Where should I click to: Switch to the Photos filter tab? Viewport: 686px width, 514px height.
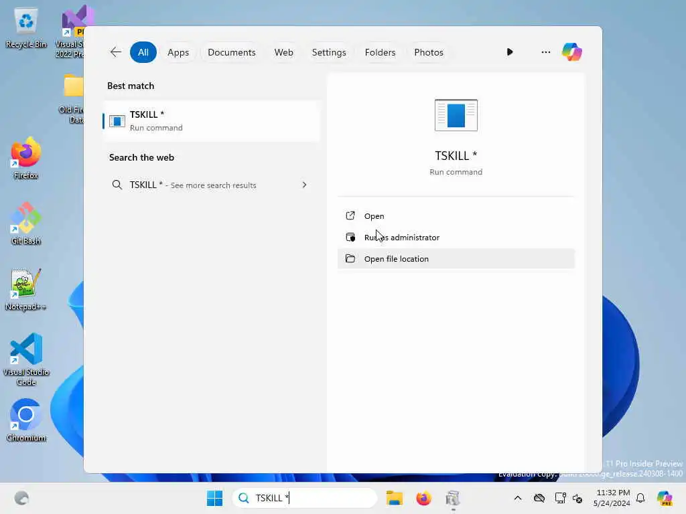pyautogui.click(x=428, y=52)
